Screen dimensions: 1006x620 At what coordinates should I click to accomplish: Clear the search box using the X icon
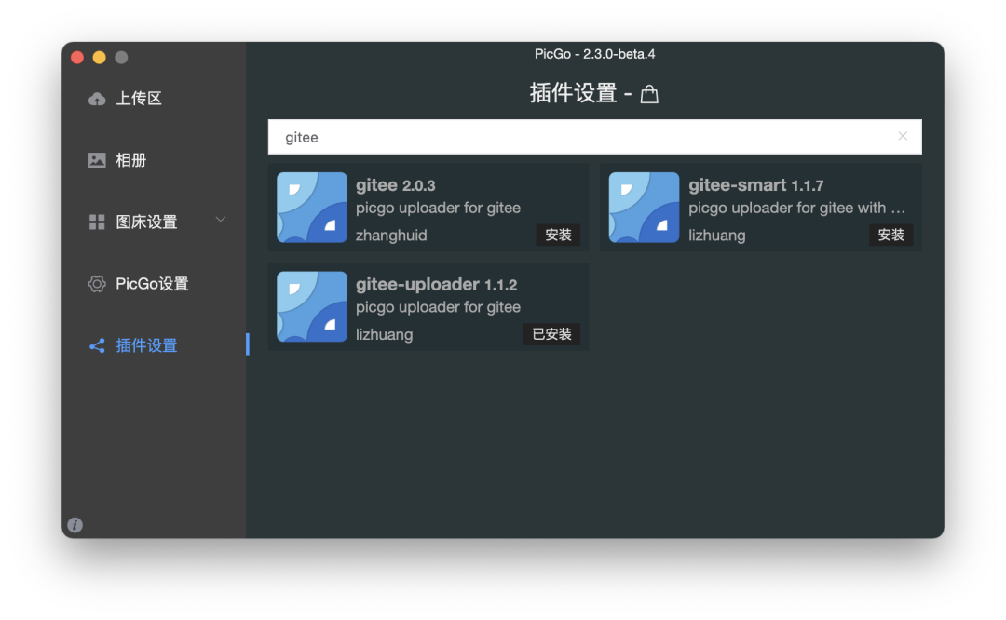[903, 136]
